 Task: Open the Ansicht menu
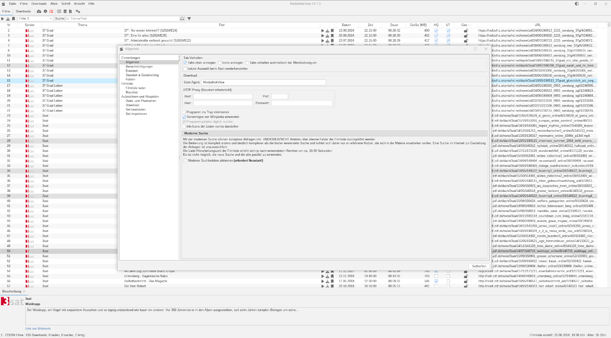tap(79, 3)
